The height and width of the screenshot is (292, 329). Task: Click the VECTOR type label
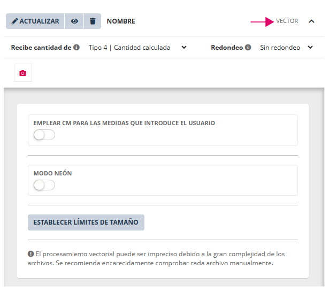tap(287, 21)
